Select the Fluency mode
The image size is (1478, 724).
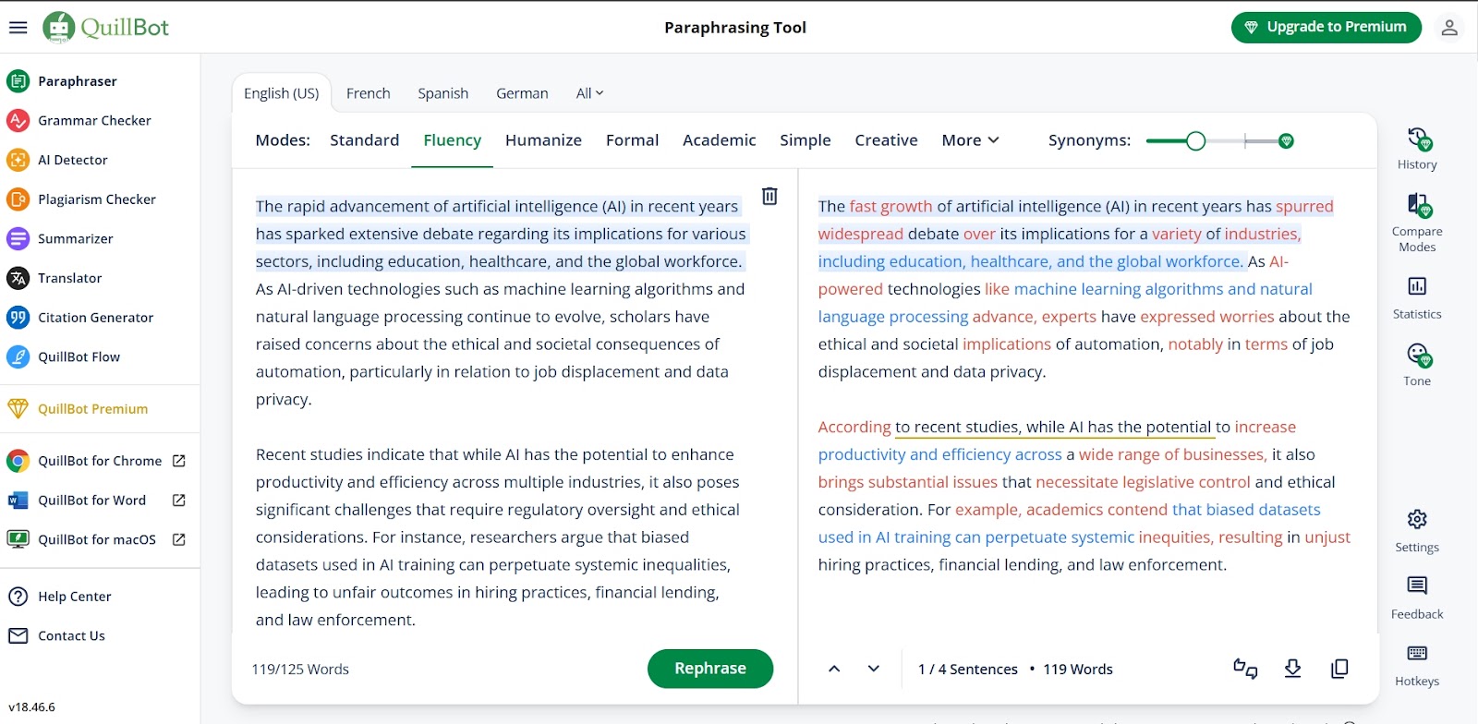pos(453,140)
